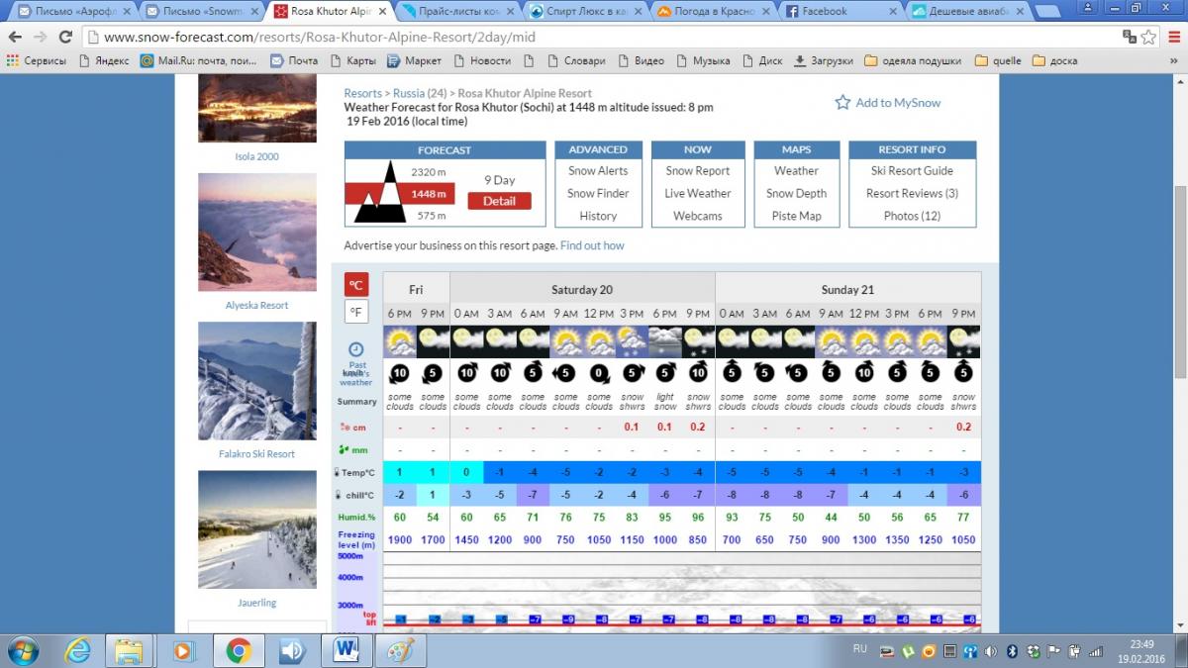The width and height of the screenshot is (1188, 668).
Task: Select the 2320 m summit elevation
Action: pyautogui.click(x=429, y=172)
